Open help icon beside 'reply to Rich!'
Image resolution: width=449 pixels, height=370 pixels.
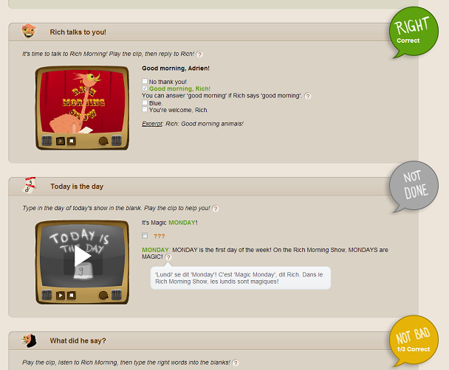point(199,55)
